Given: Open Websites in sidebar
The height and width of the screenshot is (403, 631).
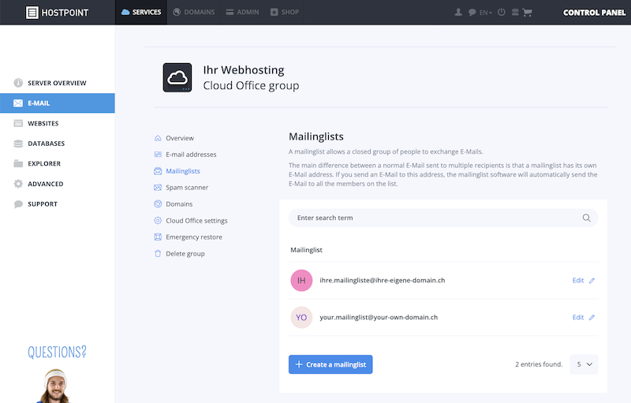Looking at the screenshot, I should tap(57, 124).
